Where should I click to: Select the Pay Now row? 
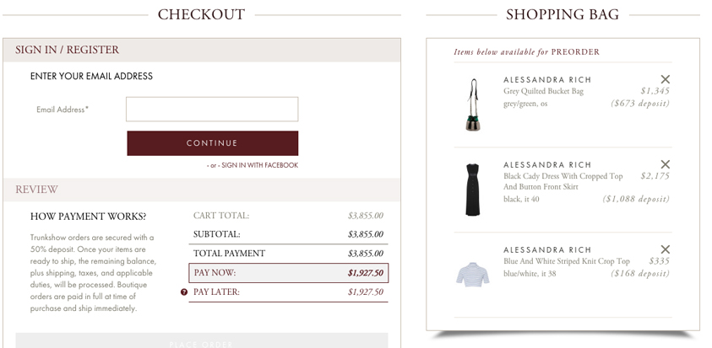(288, 273)
